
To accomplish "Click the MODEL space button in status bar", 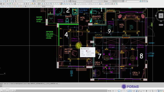I will [109, 91].
